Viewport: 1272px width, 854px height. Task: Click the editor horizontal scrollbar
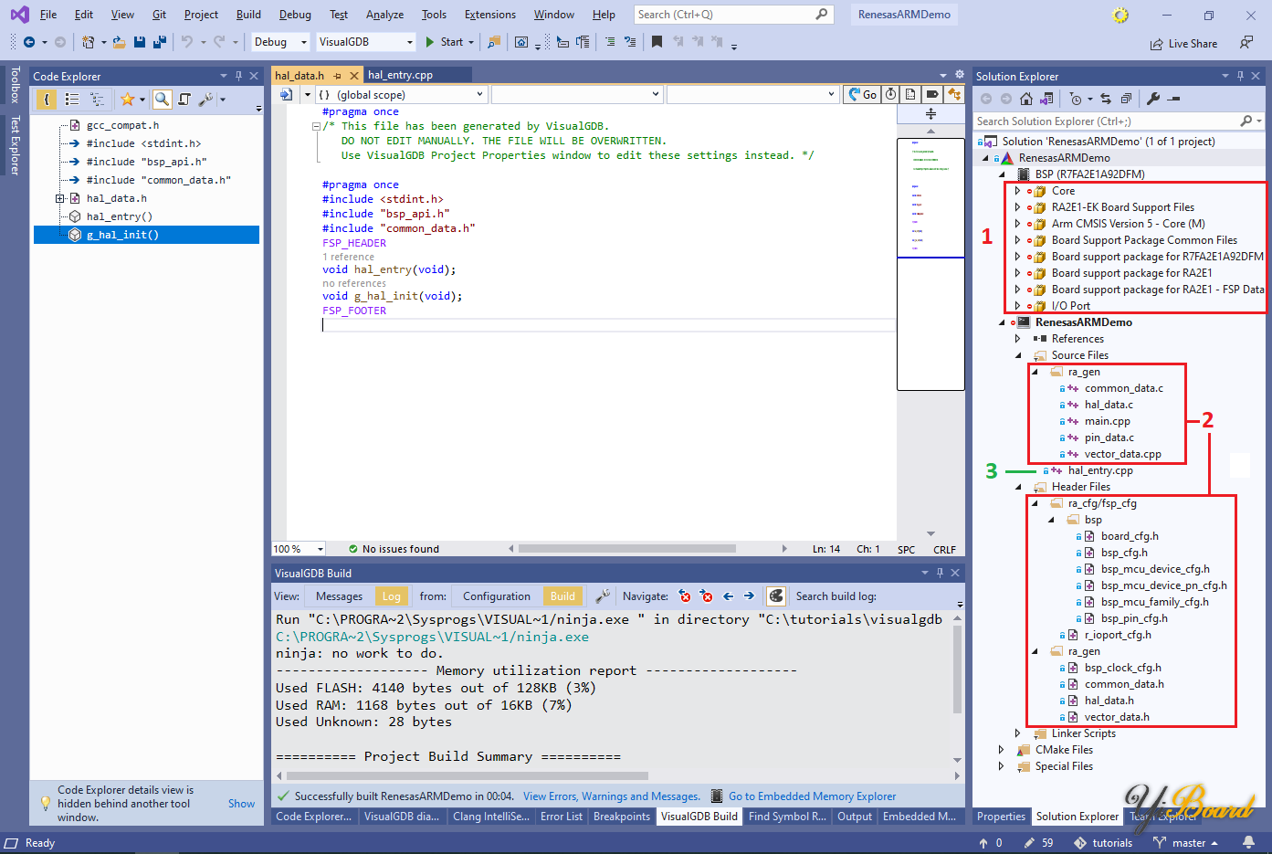pyautogui.click(x=627, y=549)
